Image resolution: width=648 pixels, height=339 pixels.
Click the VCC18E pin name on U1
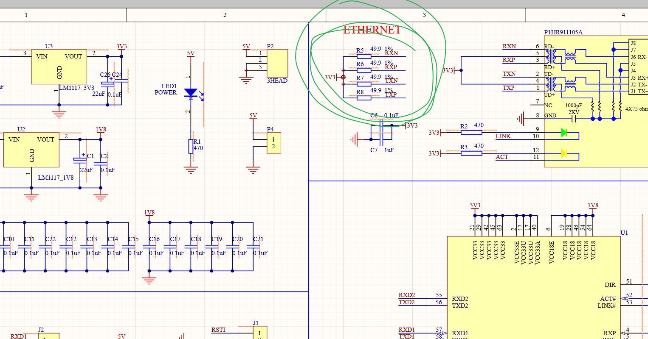pyautogui.click(x=551, y=253)
